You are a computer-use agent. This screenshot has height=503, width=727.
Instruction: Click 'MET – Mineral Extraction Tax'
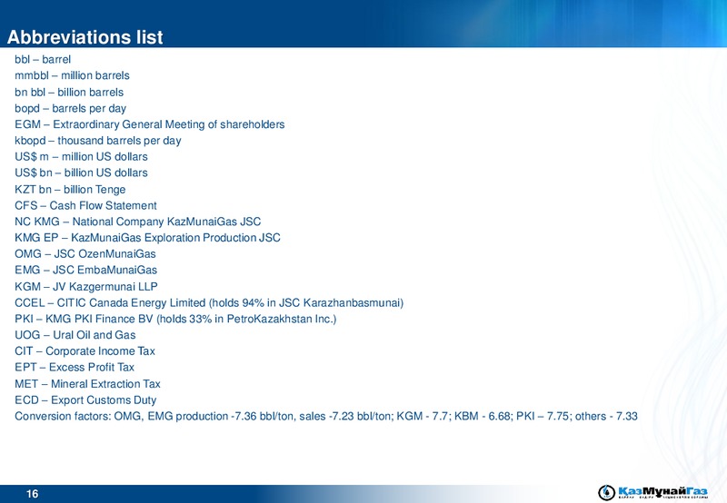(x=87, y=384)
